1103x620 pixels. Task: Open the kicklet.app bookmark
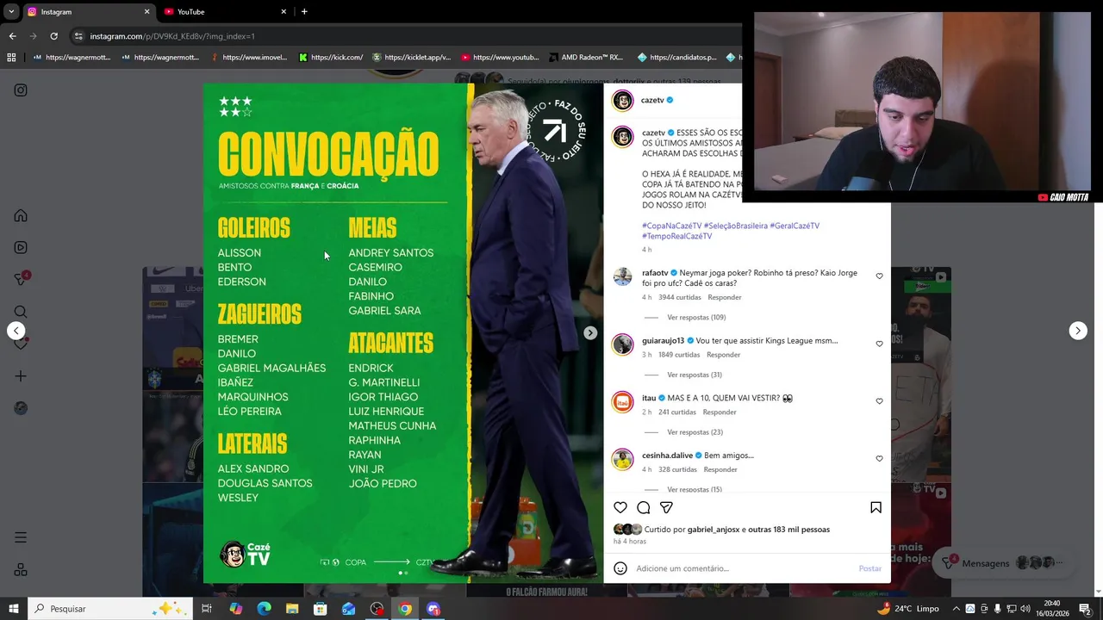point(411,58)
